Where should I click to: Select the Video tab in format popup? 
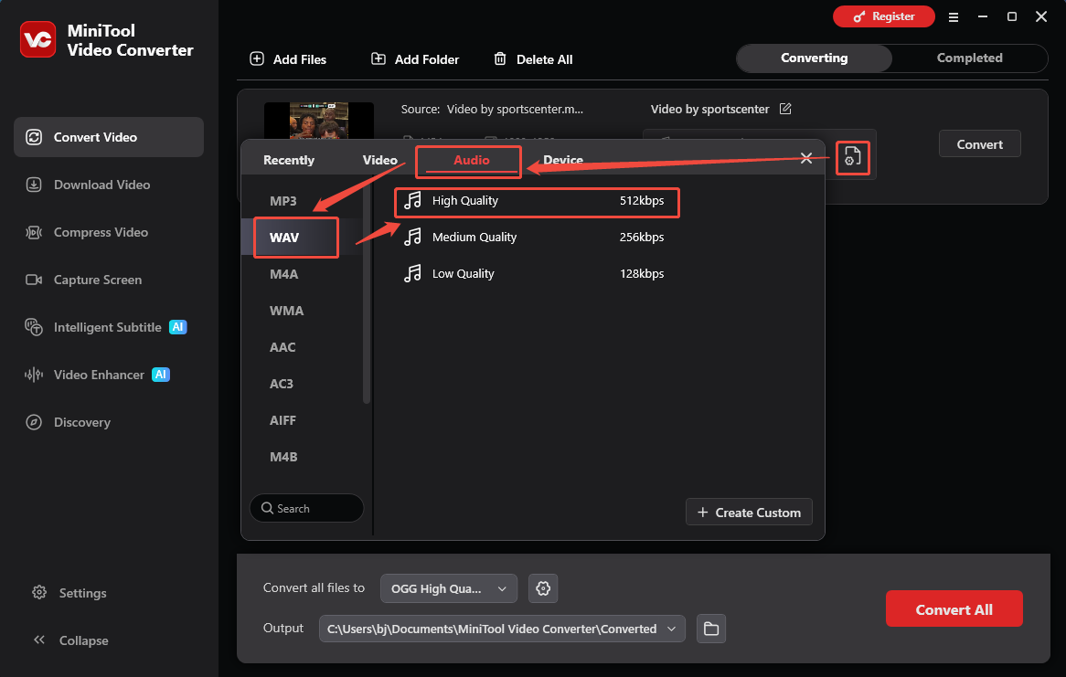380,161
